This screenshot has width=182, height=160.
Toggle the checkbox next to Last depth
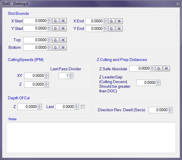(83, 107)
